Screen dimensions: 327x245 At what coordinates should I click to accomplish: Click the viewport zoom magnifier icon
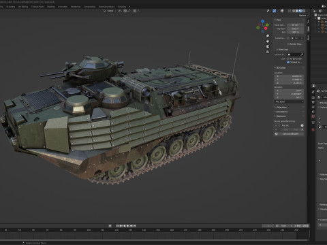tap(268, 36)
